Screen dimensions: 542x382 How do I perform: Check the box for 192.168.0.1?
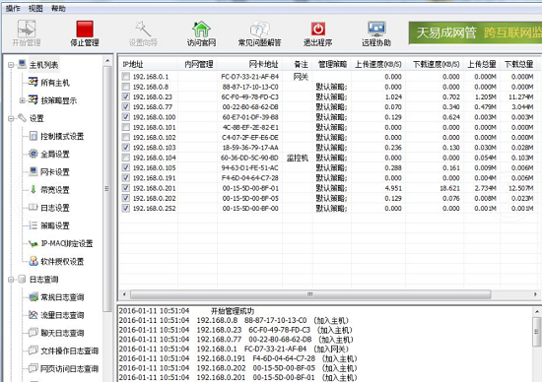pyautogui.click(x=126, y=77)
